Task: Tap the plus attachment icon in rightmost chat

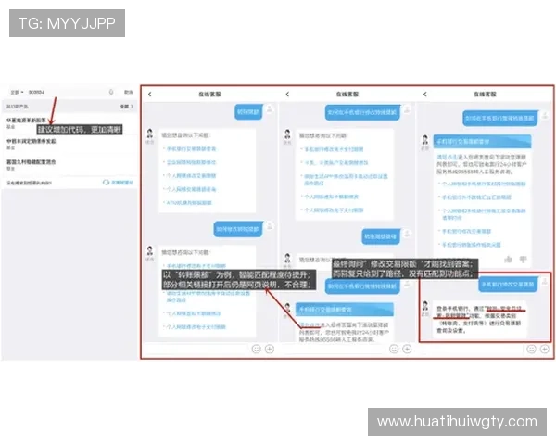Action: 545,350
